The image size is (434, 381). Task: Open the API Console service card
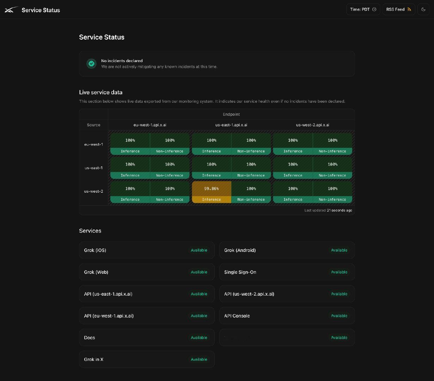(287, 316)
